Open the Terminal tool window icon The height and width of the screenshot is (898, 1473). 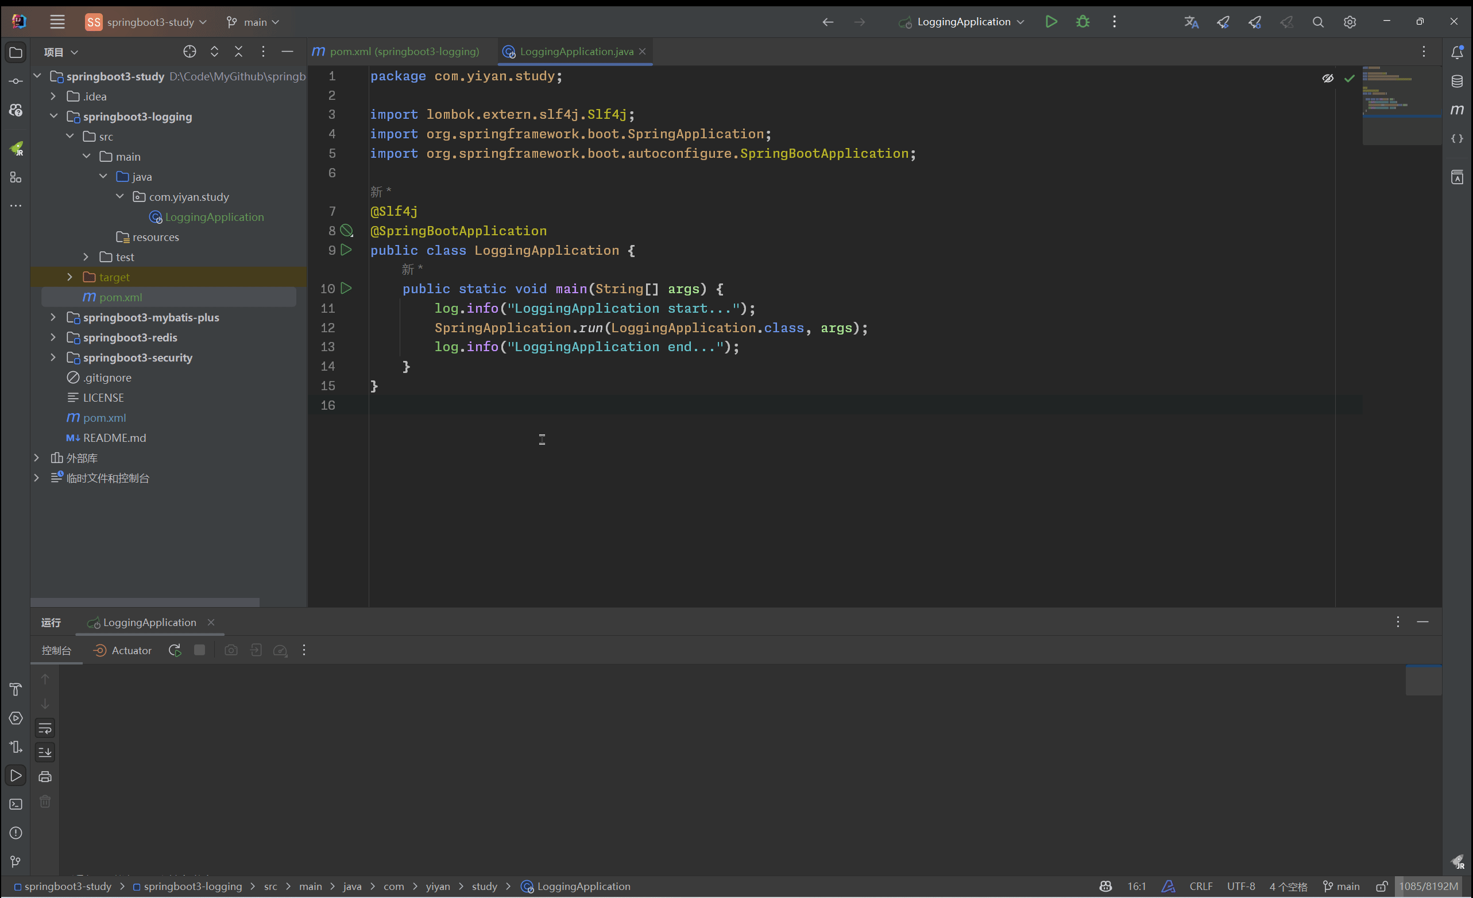16,804
